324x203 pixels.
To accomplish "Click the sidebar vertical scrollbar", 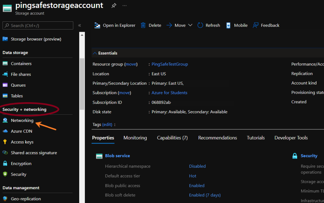I will [x=82, y=84].
